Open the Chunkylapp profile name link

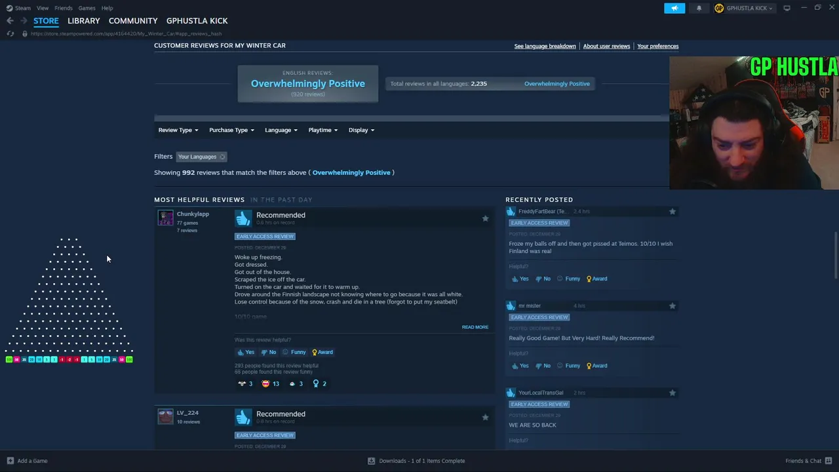(193, 214)
